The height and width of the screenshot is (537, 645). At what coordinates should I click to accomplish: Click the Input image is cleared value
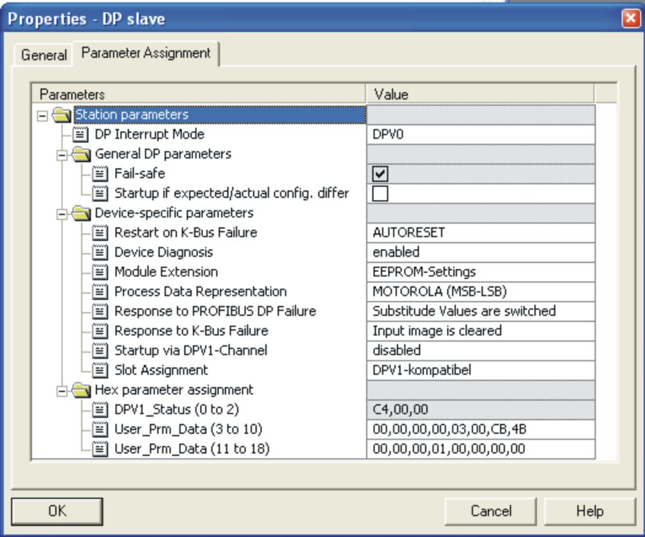(x=481, y=331)
